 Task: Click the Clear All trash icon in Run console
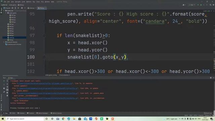[x=7, y=95]
